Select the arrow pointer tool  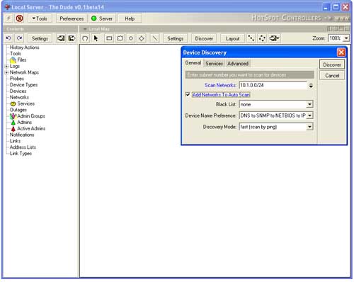point(96,38)
